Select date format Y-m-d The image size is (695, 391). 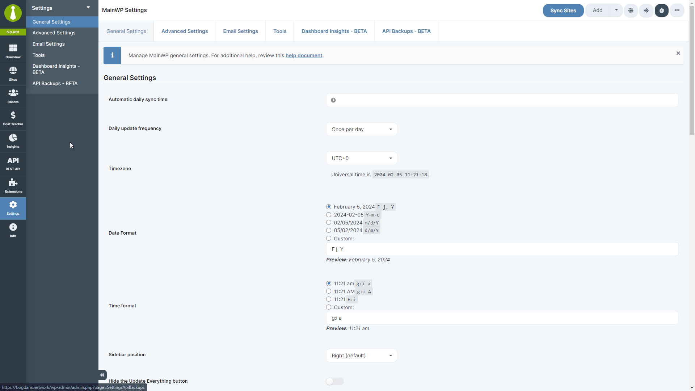[x=329, y=215]
